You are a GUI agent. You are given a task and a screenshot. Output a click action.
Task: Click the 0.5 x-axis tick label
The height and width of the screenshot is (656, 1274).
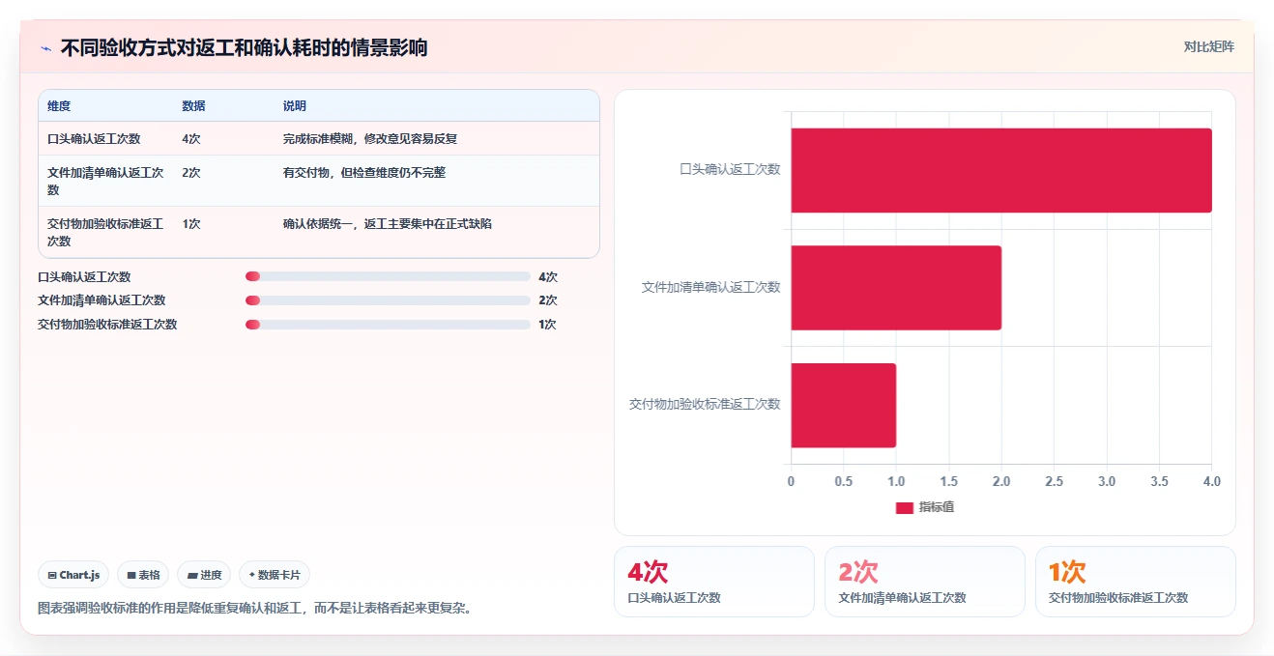844,482
